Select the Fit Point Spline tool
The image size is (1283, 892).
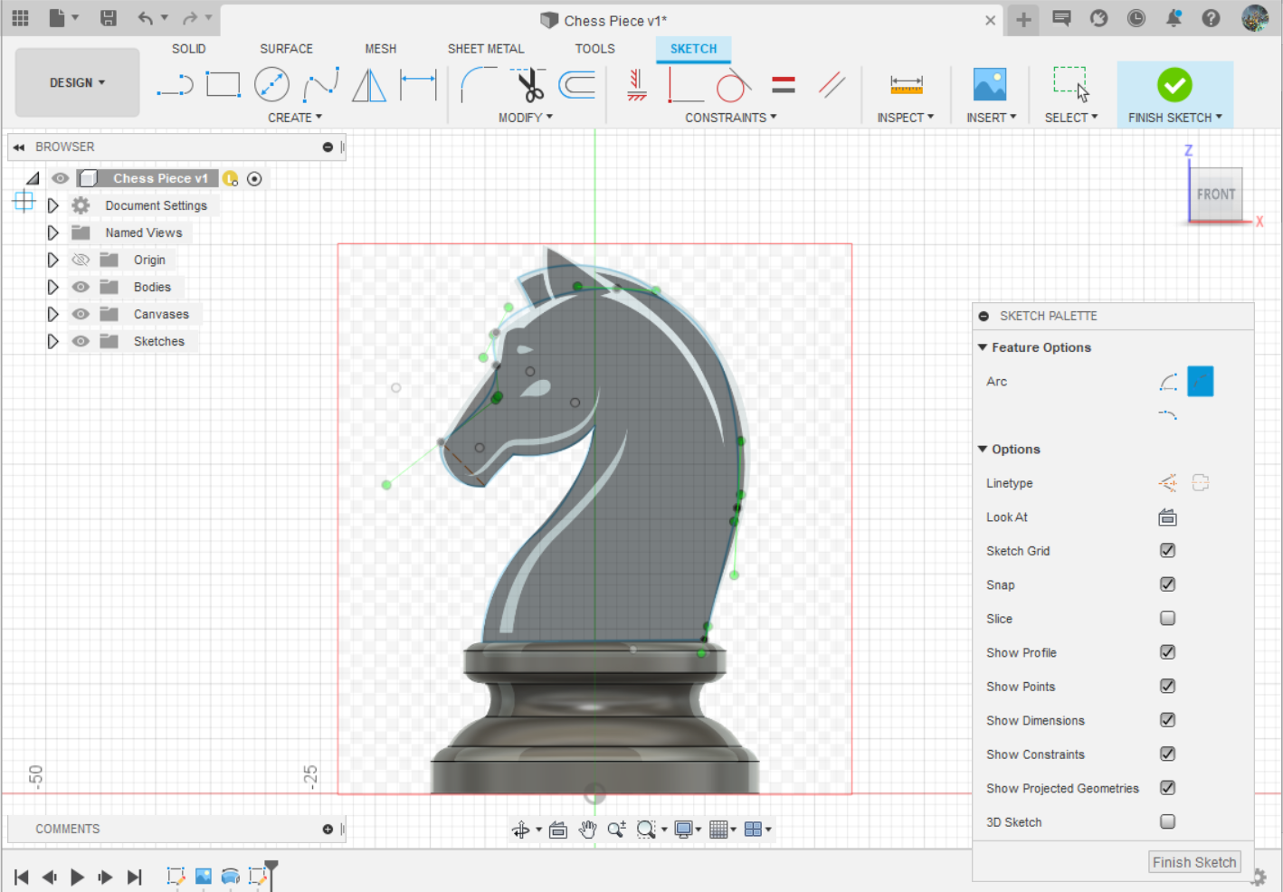[321, 85]
